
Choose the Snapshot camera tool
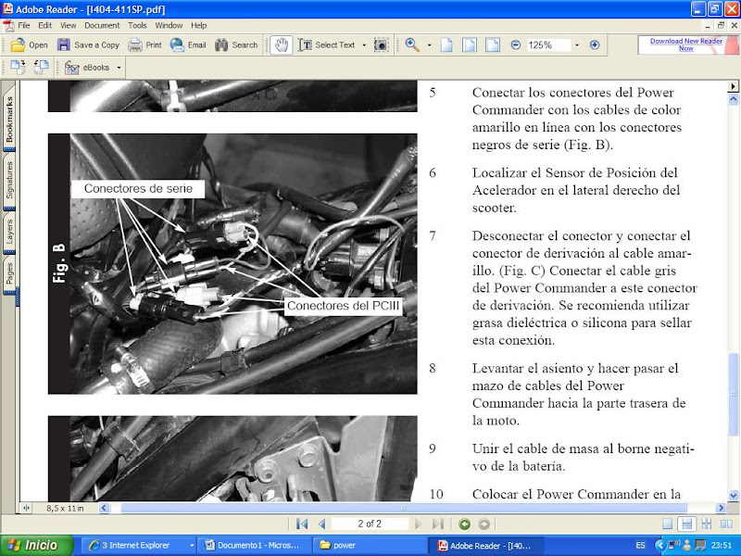[x=381, y=44]
